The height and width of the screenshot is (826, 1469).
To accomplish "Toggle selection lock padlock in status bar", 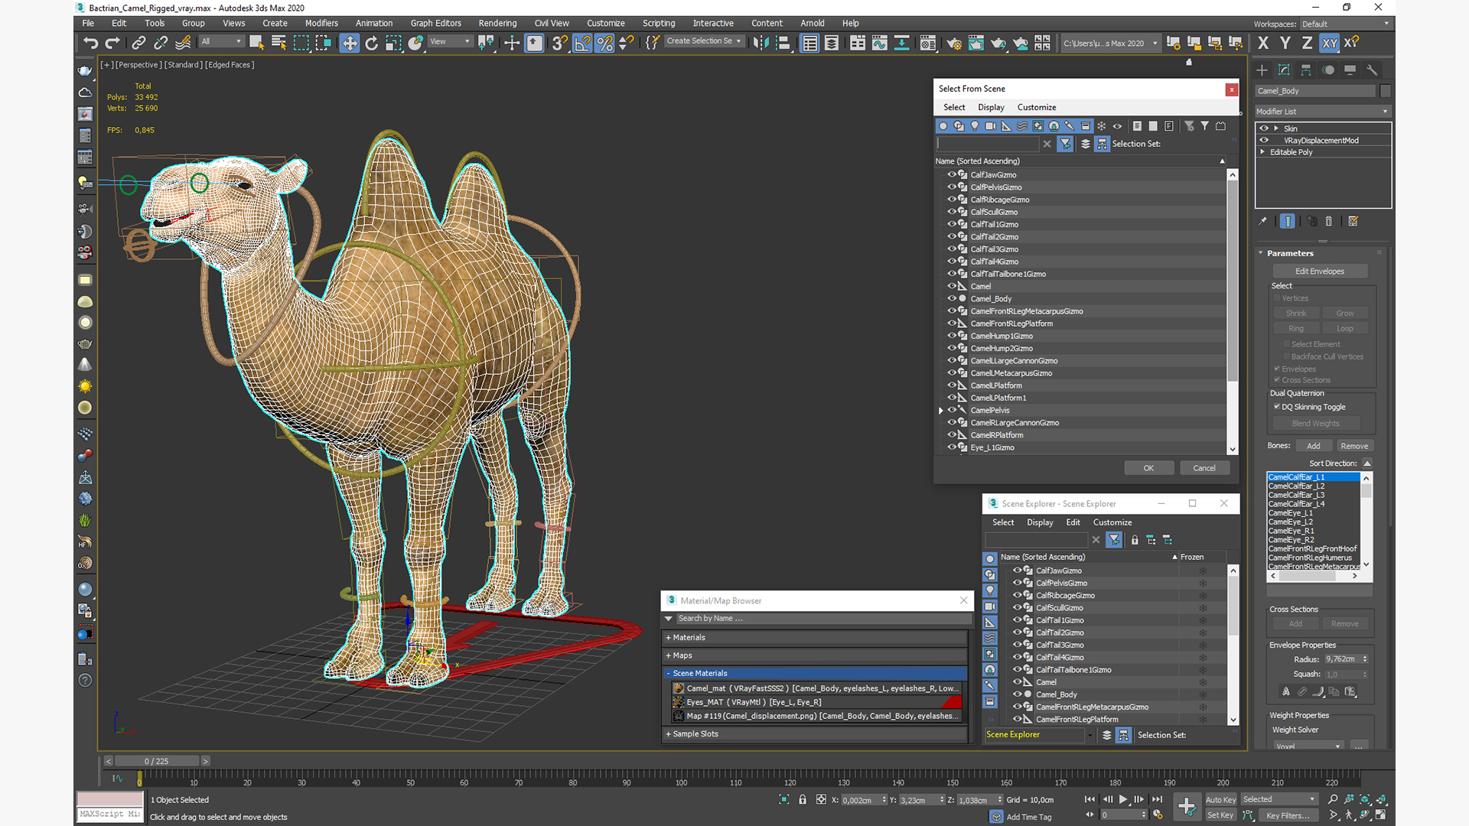I will click(803, 799).
